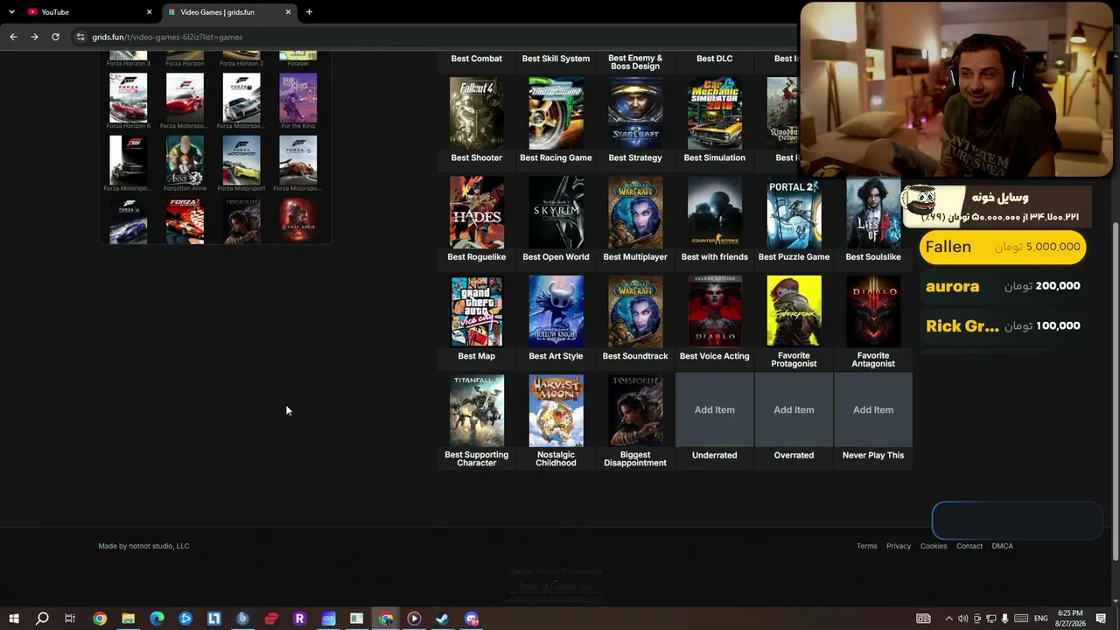
Task: Select the Best Multiplayer Warcraft cover
Action: pos(635,311)
